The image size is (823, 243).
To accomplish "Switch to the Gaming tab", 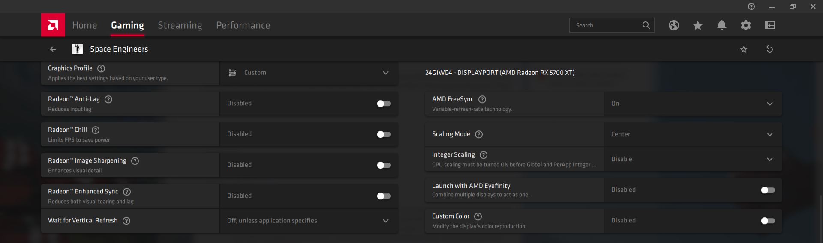I will (x=127, y=25).
